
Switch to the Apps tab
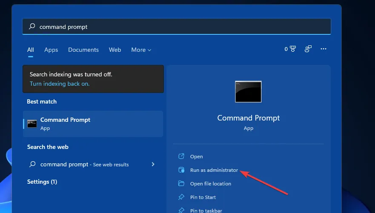(x=51, y=50)
